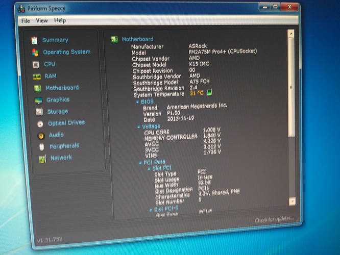This screenshot has height=255, width=340.
Task: Click the Summary clipboard icon
Action: [x=34, y=40]
